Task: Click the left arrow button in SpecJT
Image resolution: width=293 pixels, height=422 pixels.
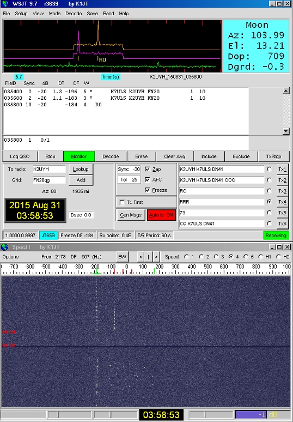Action: 141,257
